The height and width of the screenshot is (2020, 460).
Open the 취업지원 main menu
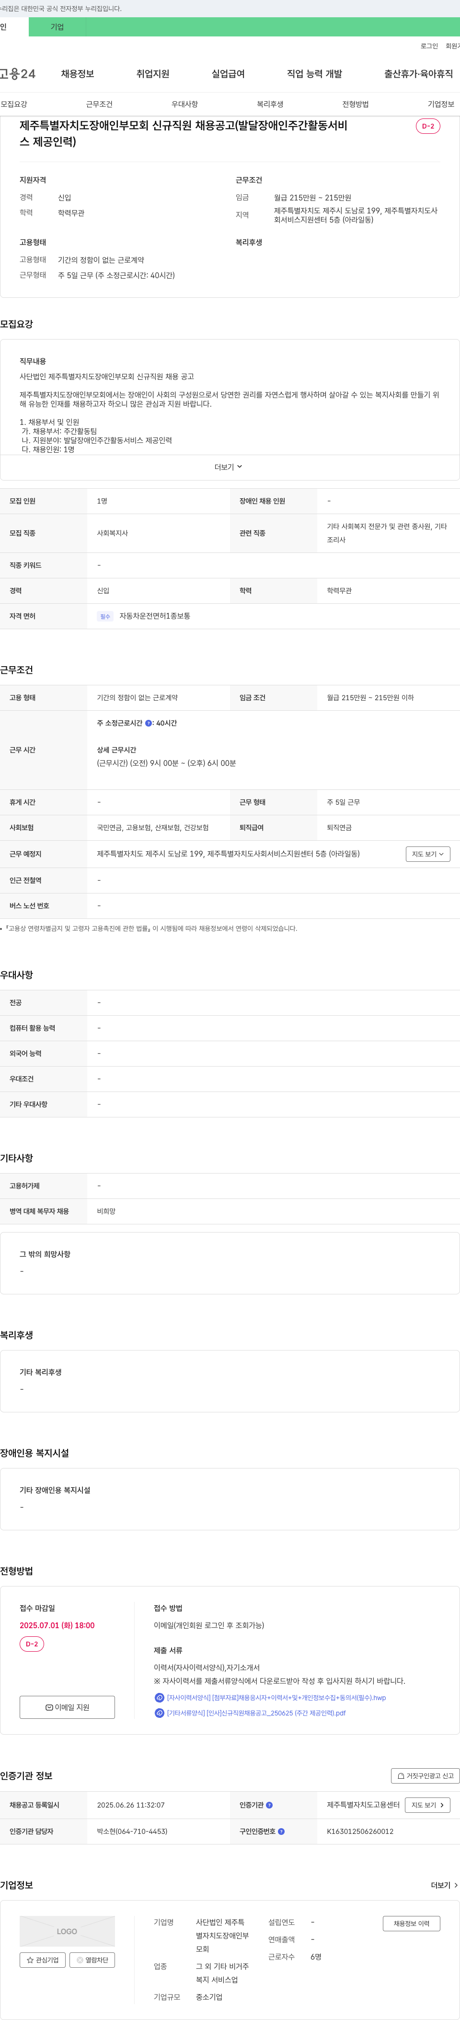point(153,74)
